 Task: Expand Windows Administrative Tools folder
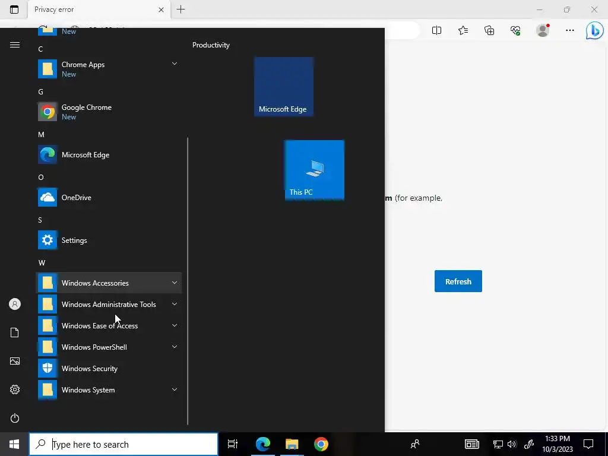[x=109, y=305]
